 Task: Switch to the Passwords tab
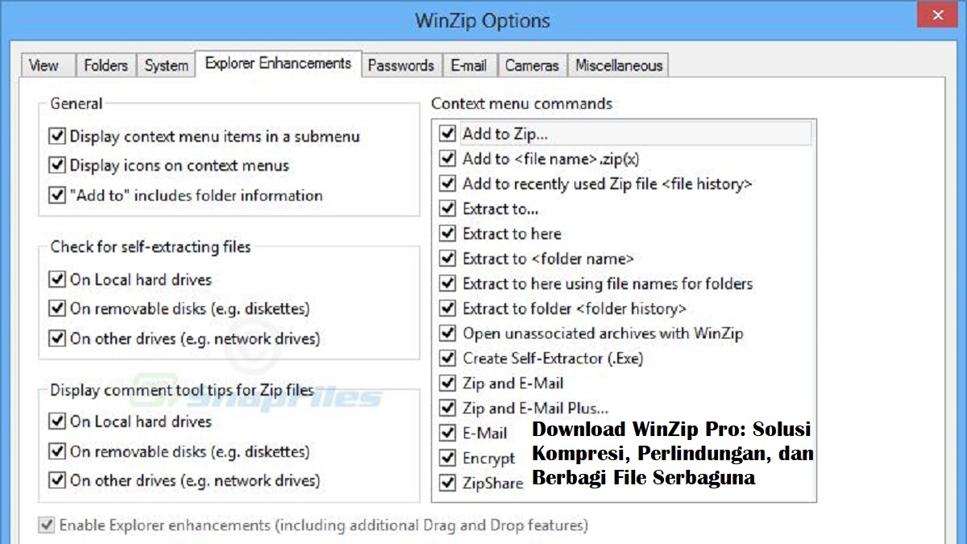(x=401, y=65)
